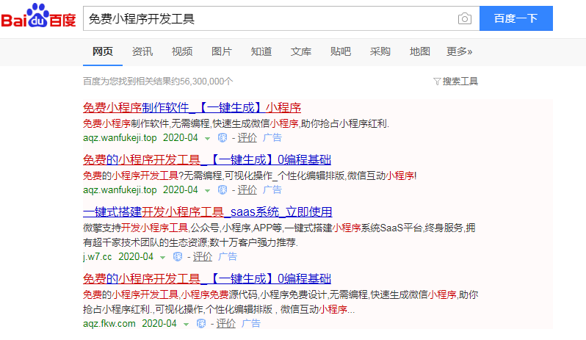Click 广告 label on second wanfukeji result

pos(272,189)
